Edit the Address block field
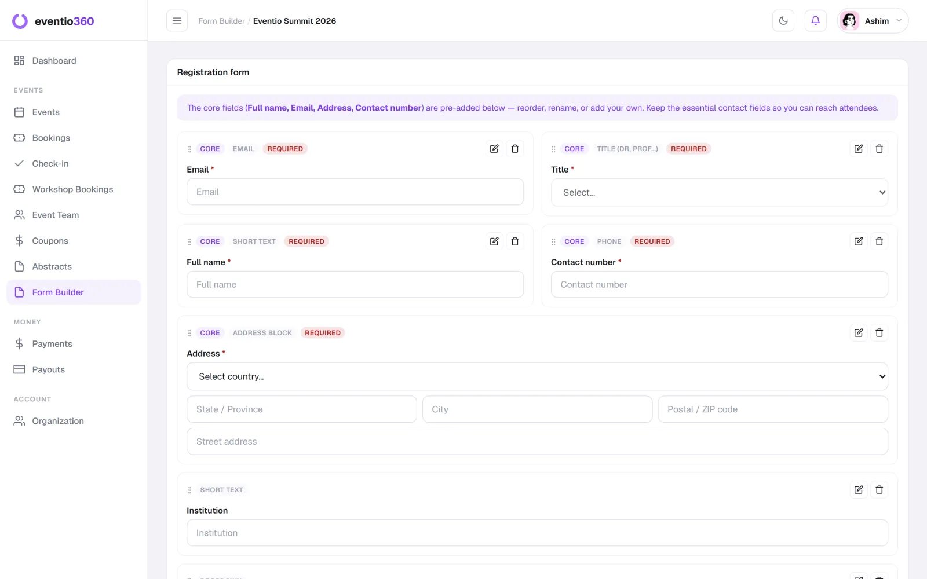The height and width of the screenshot is (579, 927). pyautogui.click(x=859, y=333)
